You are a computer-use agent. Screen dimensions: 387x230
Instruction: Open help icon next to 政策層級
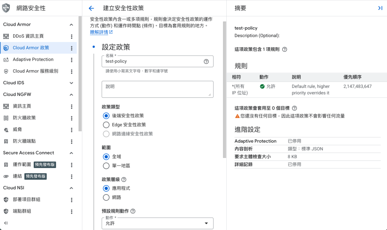pos(124,180)
